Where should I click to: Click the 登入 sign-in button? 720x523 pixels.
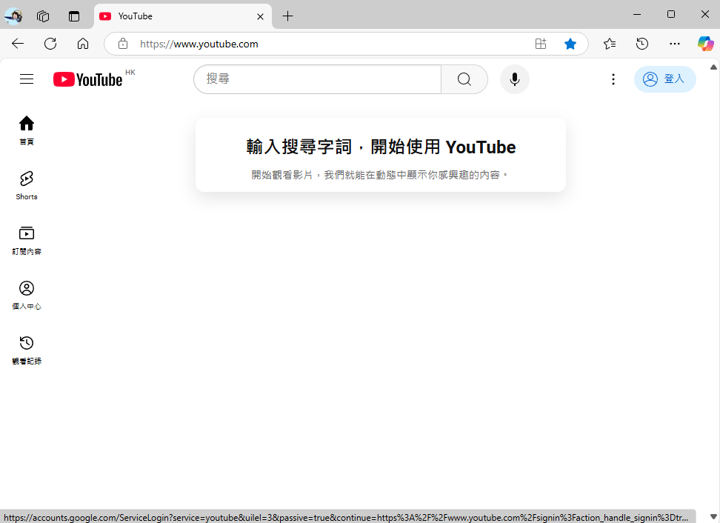coord(665,79)
